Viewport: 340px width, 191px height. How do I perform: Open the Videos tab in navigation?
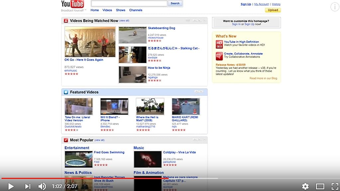[x=107, y=10]
